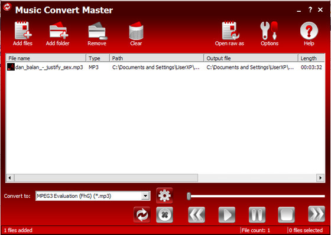Click the gear format settings button
Image resolution: width=331 pixels, height=235 pixels.
point(164,196)
